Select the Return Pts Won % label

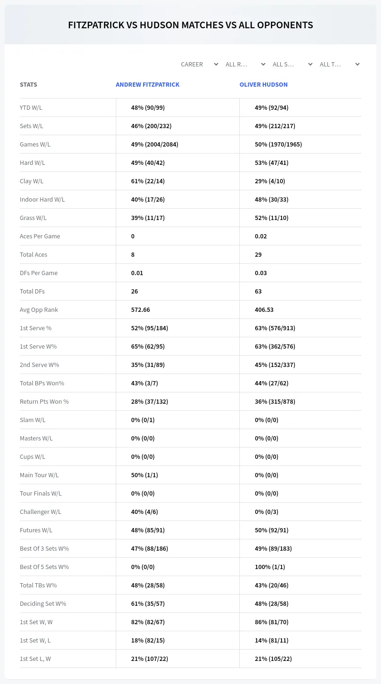point(44,401)
